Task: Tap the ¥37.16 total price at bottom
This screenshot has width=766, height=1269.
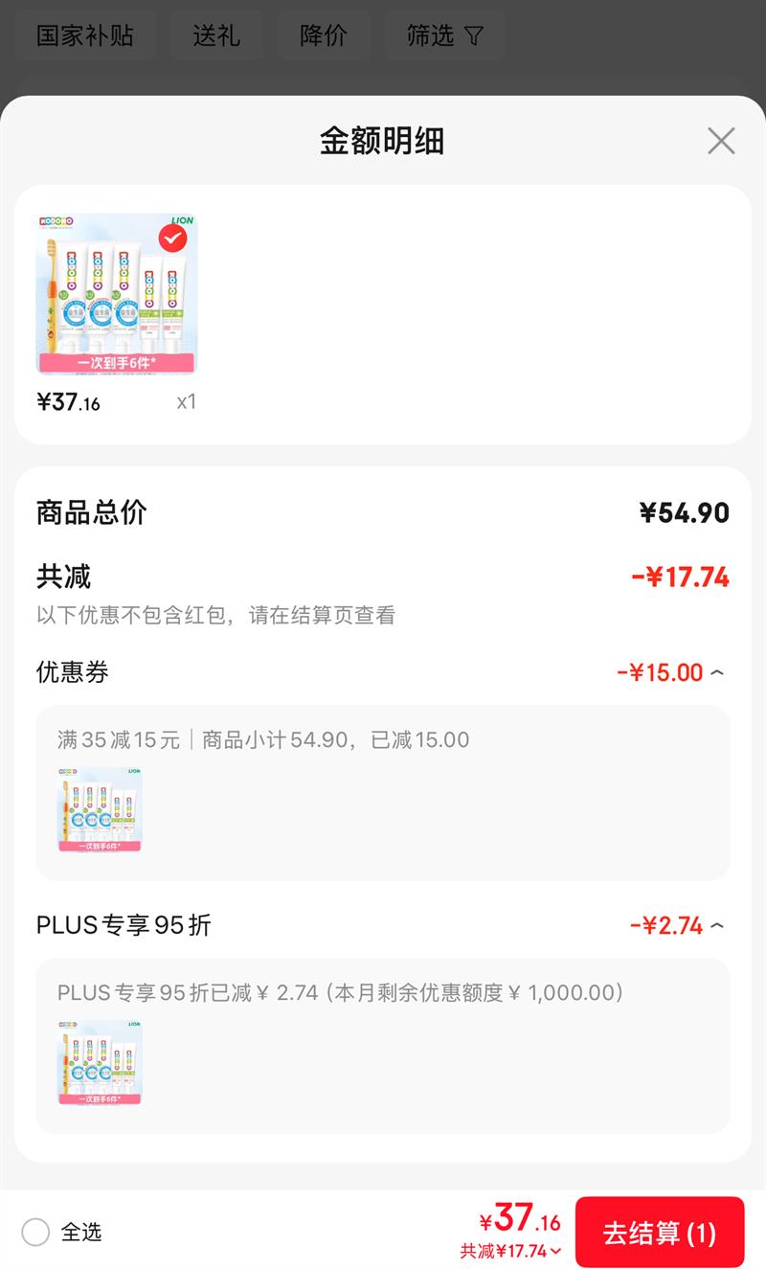Action: point(520,1218)
